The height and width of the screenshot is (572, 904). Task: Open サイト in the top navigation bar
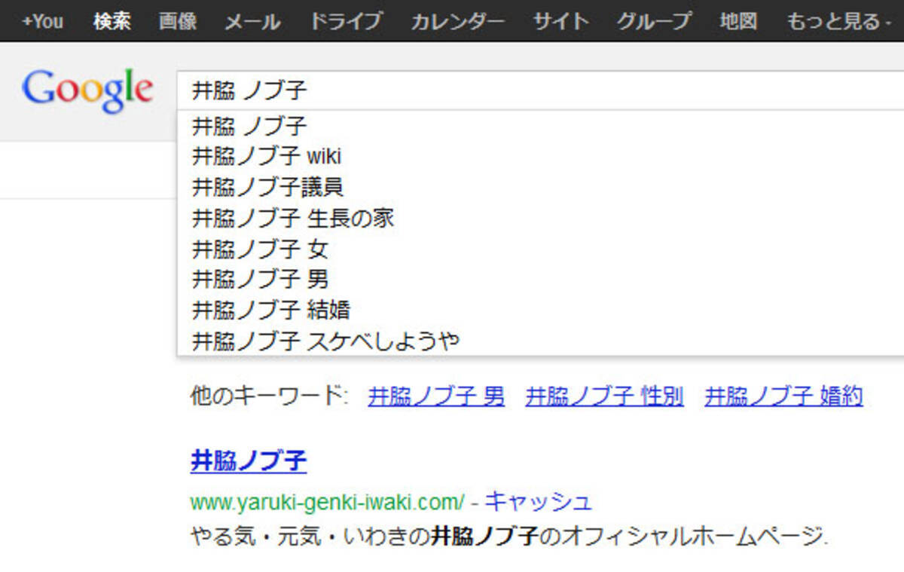coord(560,20)
